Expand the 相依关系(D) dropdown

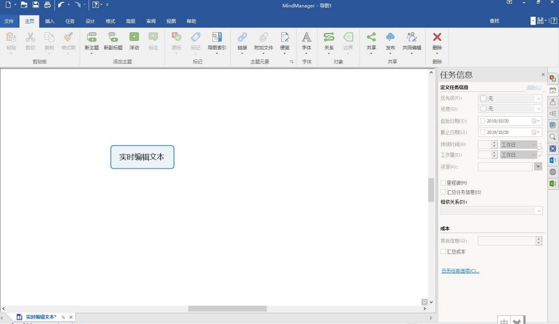pyautogui.click(x=539, y=211)
